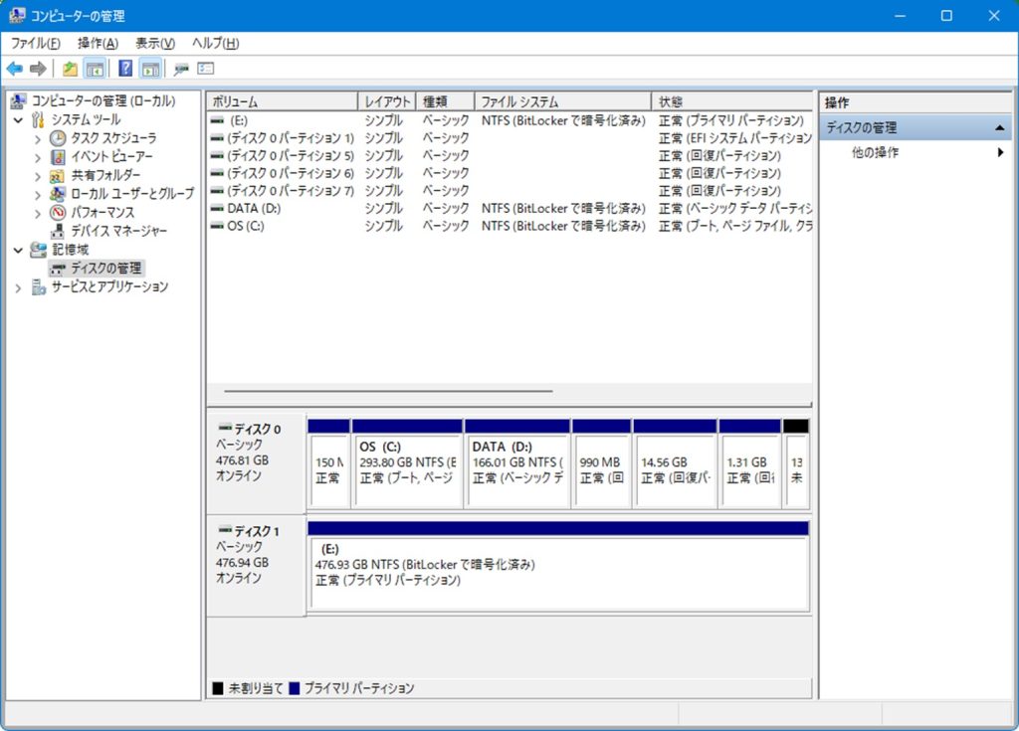
Task: Collapse the 記憶域 tree node
Action: point(18,251)
